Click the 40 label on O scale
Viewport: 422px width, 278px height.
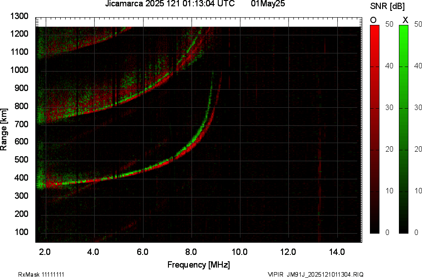[x=389, y=66]
